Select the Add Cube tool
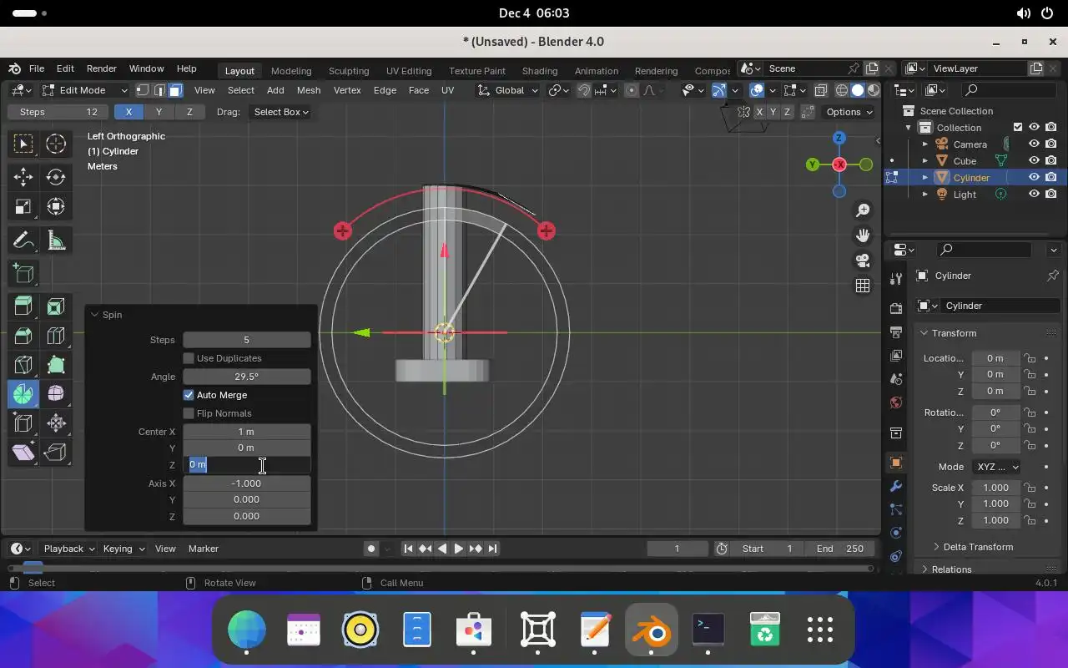 [23, 274]
